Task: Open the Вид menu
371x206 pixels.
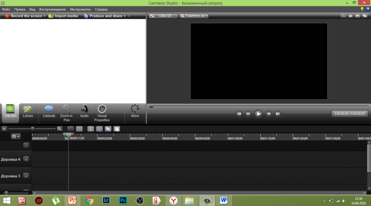Action: point(32,9)
